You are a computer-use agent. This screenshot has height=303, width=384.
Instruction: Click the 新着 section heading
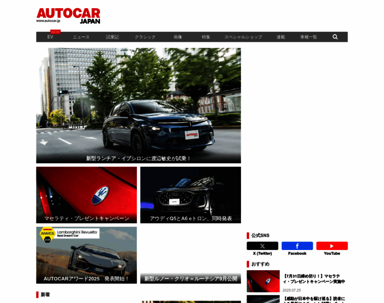click(x=45, y=294)
